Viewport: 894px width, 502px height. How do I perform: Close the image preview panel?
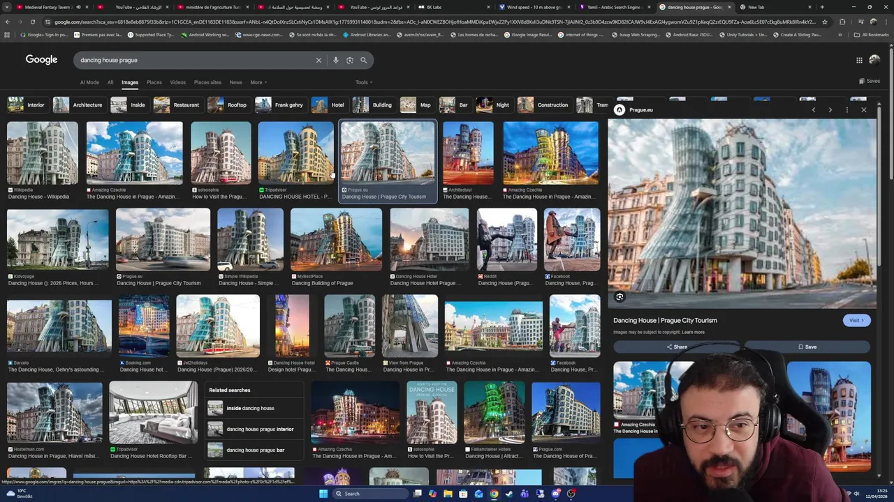point(864,109)
